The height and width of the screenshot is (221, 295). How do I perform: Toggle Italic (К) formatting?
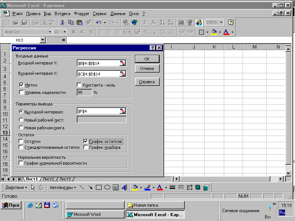[x=82, y=32]
